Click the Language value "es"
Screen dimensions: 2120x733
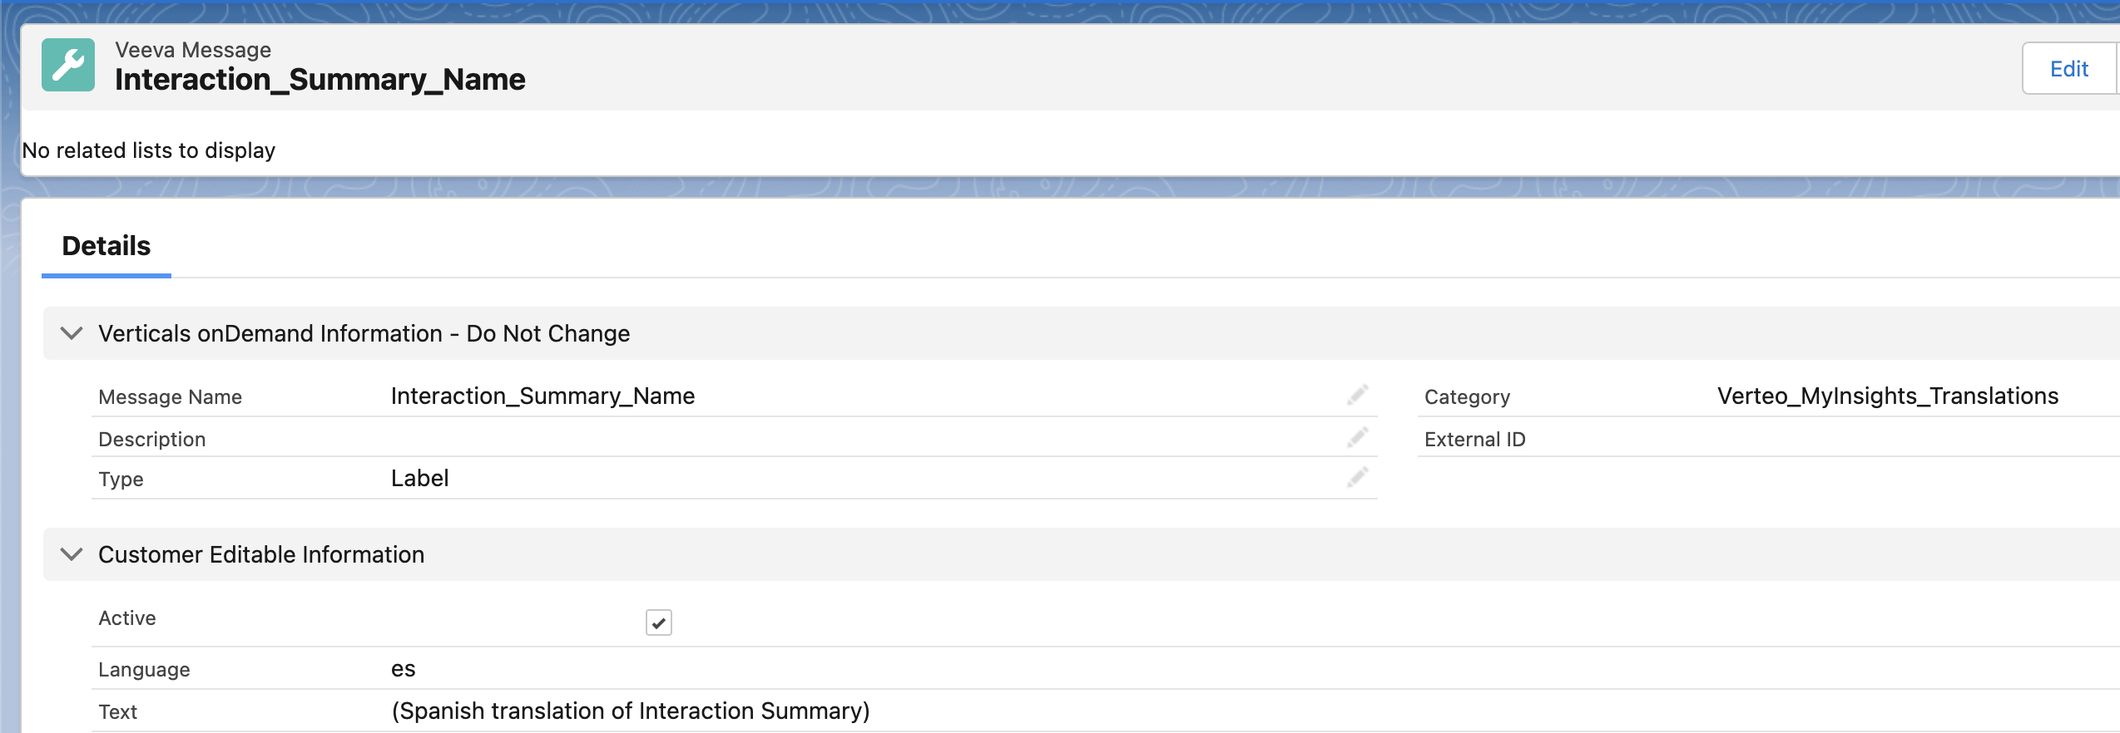click(404, 669)
